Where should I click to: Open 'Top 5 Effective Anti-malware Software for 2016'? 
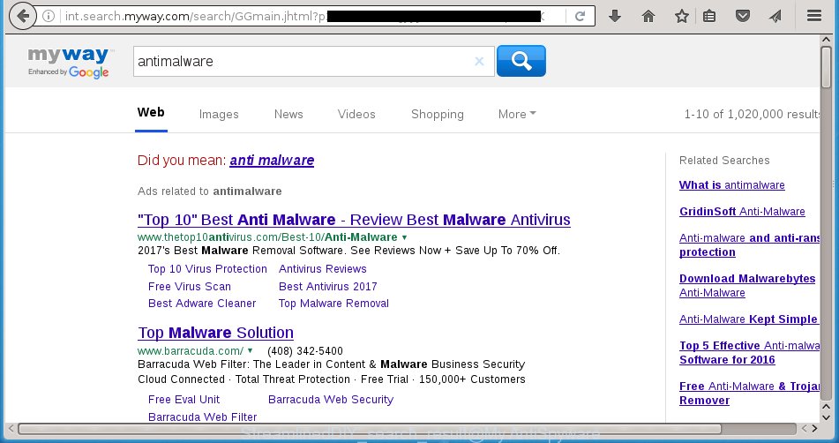click(x=749, y=353)
